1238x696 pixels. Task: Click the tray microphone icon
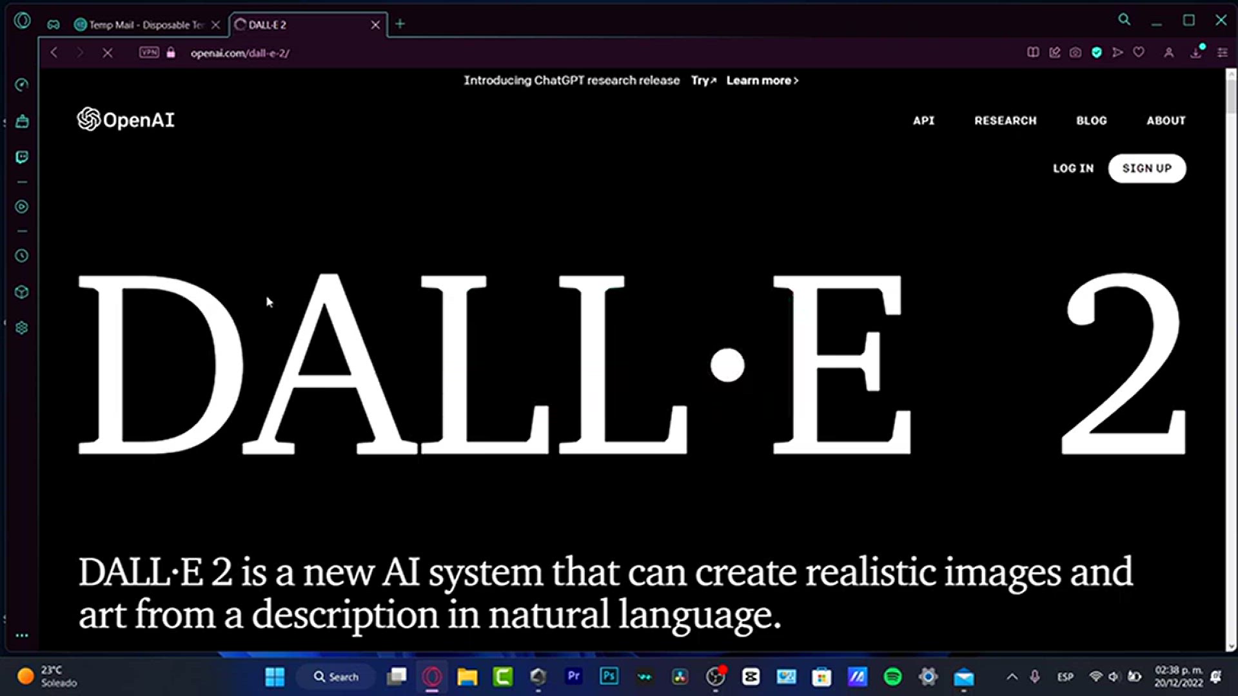(x=1035, y=677)
